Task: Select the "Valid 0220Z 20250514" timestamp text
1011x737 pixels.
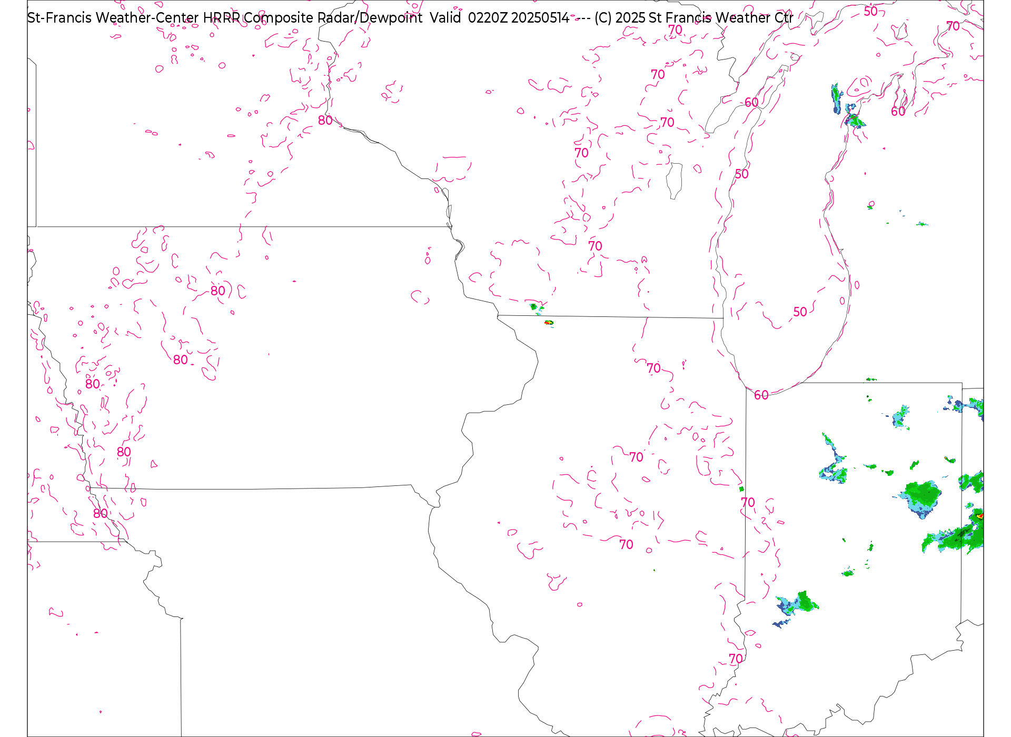Action: [499, 18]
